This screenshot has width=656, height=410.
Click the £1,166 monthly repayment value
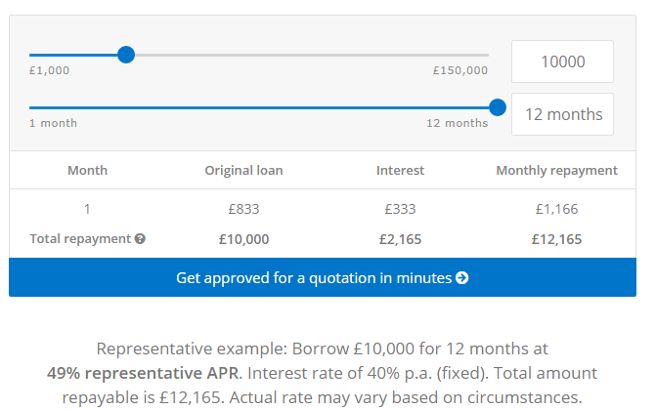tap(557, 209)
